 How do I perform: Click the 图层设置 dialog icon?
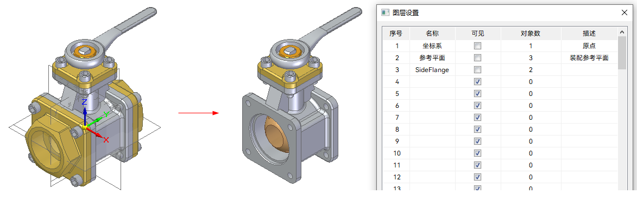pyautogui.click(x=385, y=12)
